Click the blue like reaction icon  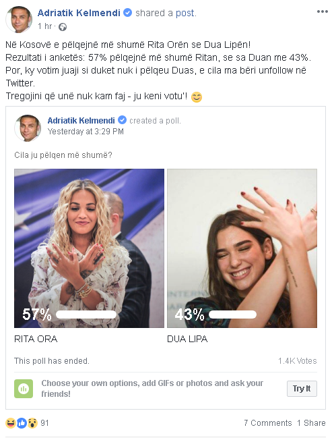click(x=22, y=423)
